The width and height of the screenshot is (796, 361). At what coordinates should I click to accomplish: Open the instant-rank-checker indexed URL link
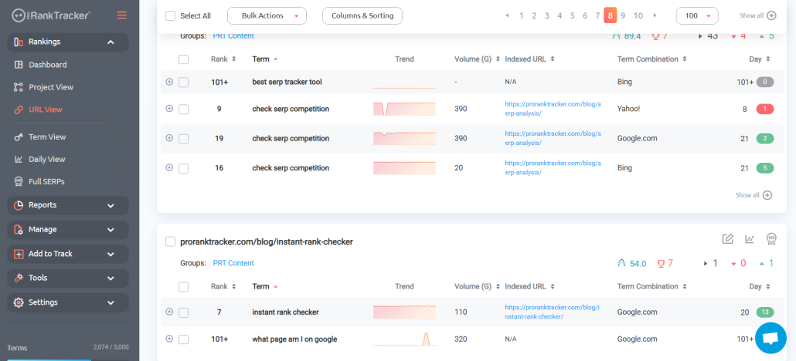tap(553, 312)
